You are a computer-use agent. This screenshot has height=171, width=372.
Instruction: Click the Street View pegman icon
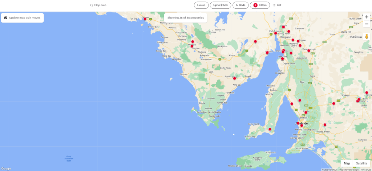[x=367, y=37]
